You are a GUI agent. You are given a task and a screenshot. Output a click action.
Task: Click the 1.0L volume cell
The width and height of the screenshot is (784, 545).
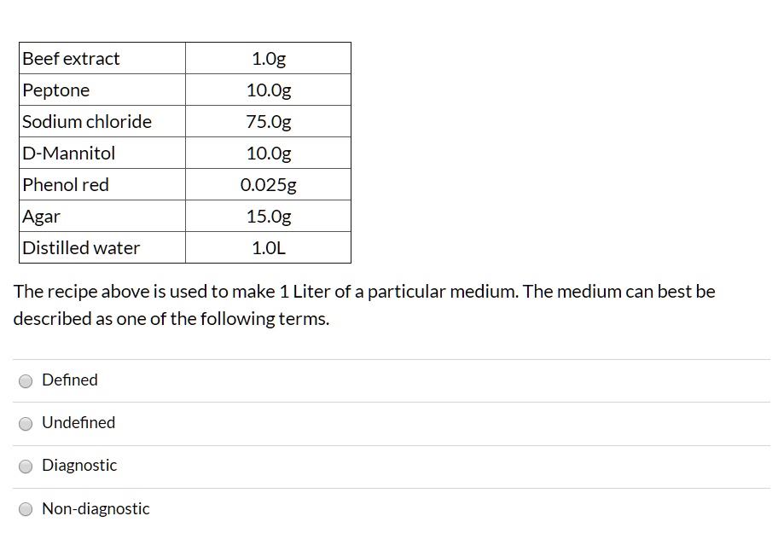[x=268, y=247]
